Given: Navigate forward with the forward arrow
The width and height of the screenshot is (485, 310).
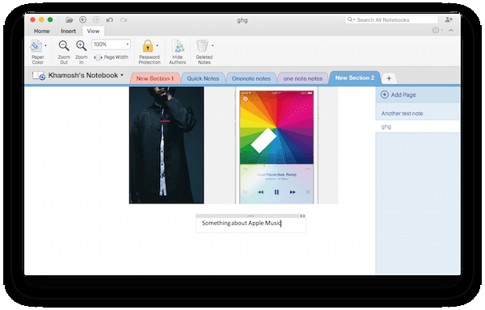Looking at the screenshot, I should point(96,19).
